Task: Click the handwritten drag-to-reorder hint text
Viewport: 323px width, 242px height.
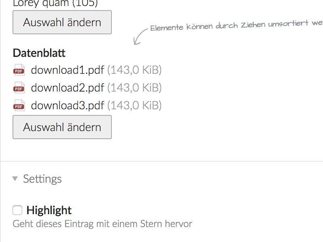Action: pos(237,25)
